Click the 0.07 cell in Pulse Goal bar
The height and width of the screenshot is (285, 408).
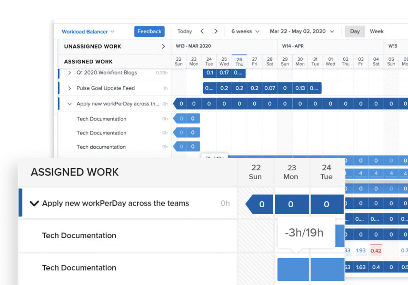(270, 88)
